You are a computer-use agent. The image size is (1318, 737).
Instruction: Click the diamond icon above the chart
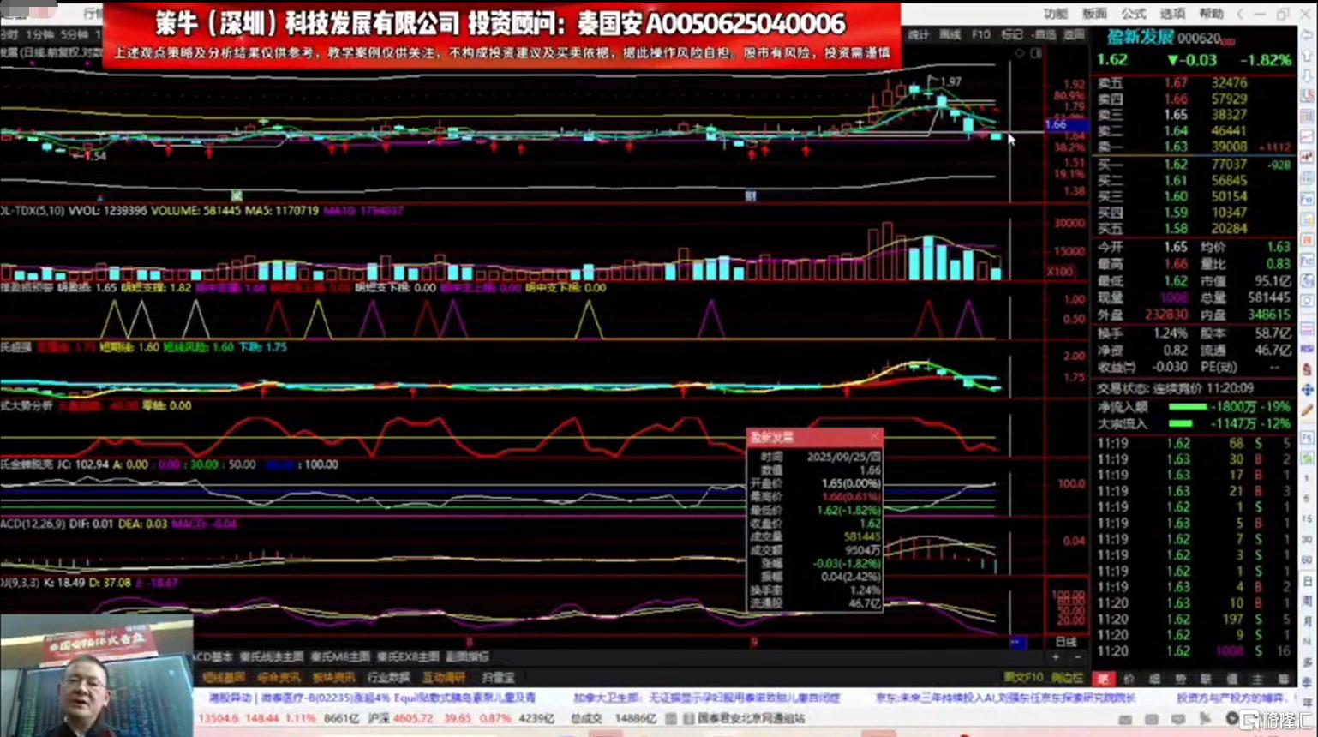[1019, 53]
